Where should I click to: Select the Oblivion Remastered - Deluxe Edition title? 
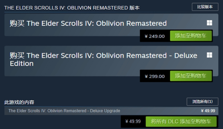(x=103, y=59)
